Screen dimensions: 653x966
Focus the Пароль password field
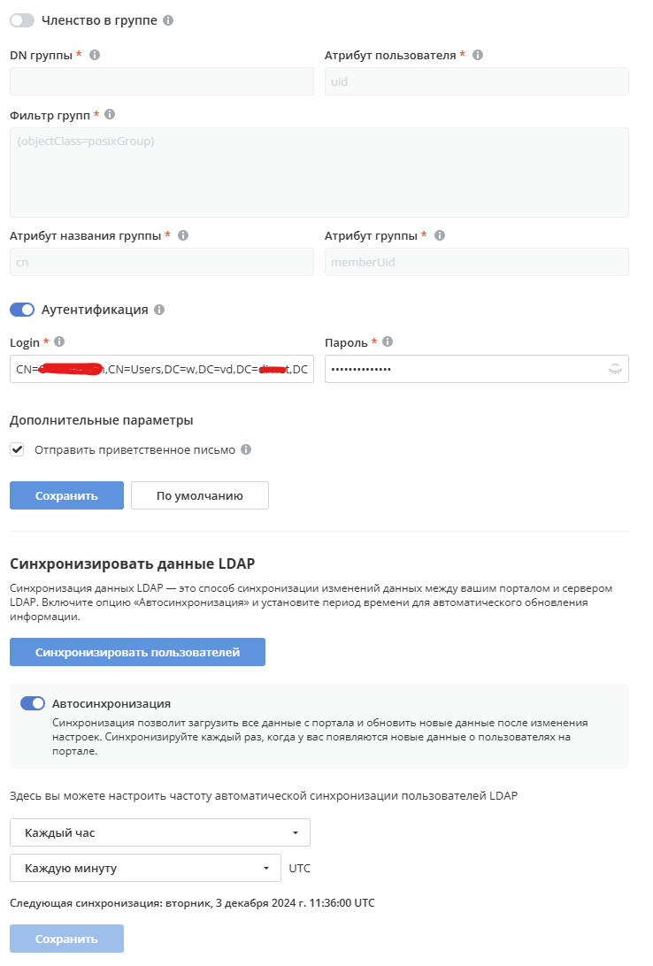coord(465,369)
